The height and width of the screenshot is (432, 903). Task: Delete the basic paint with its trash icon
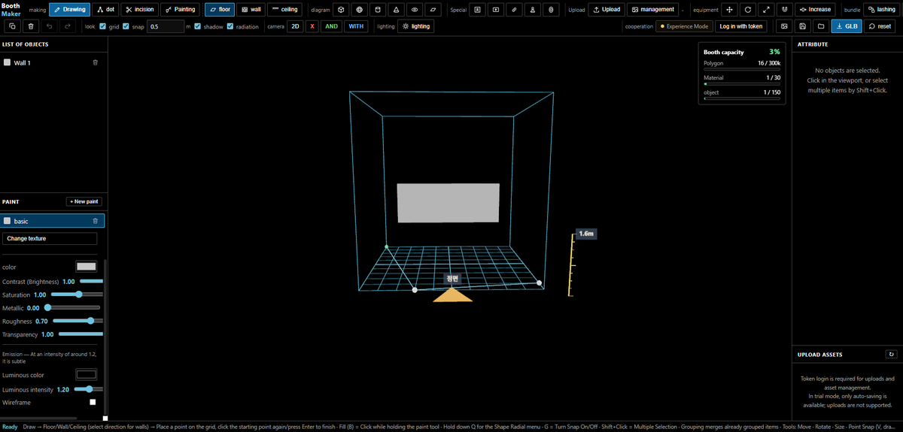[95, 221]
